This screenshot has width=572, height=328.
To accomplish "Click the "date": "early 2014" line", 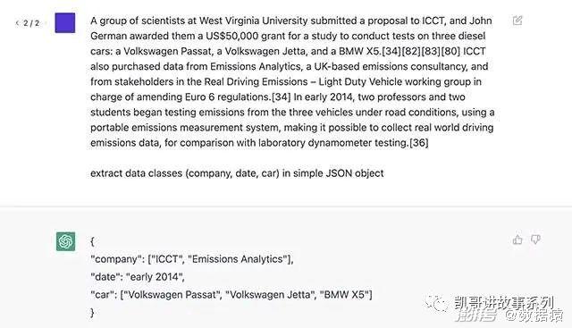I will click(138, 277).
